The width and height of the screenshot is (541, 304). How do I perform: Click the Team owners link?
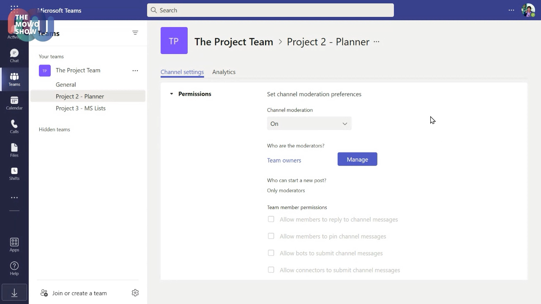click(284, 160)
